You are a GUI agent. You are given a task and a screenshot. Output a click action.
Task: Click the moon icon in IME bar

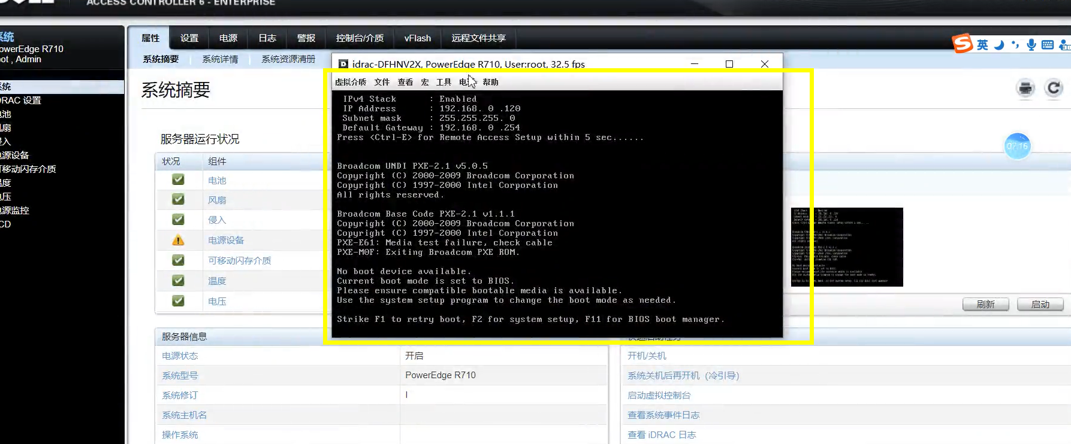998,45
